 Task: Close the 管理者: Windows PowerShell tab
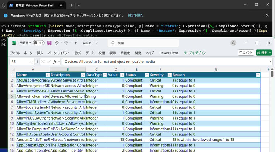pyautogui.click(x=61, y=5)
